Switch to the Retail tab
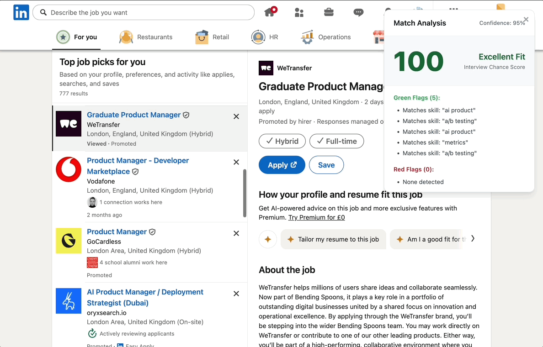 pos(212,37)
